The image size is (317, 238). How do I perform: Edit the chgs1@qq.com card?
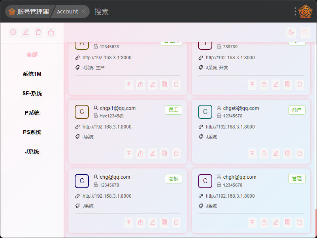(x=153, y=153)
